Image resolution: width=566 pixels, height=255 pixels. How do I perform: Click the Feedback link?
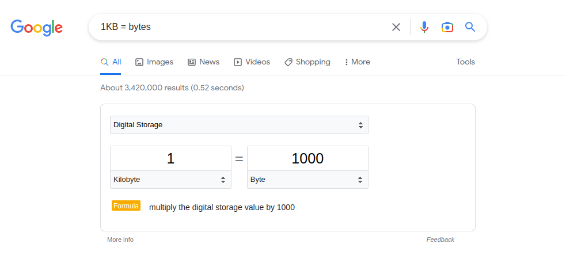[440, 239]
